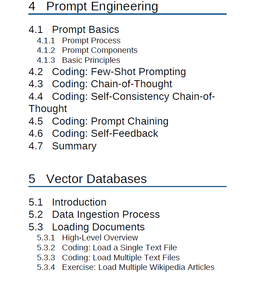255x281 pixels.
Task: Click the '5 Vector Databases' chapter heading
Action: click(87, 179)
